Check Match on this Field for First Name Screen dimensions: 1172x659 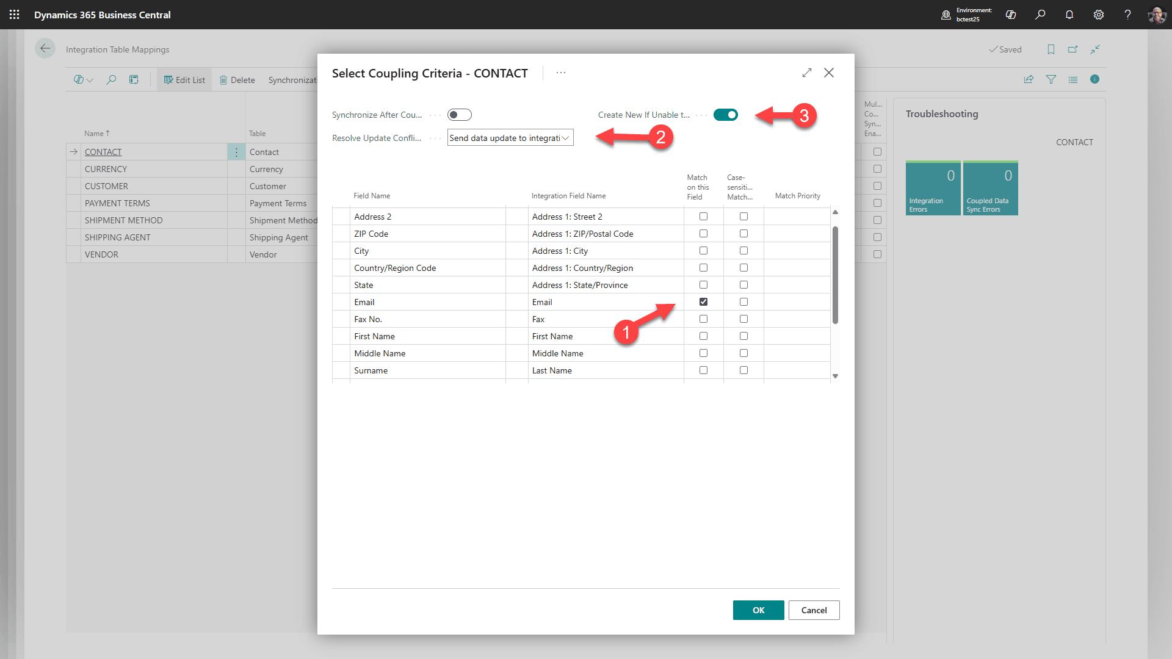tap(703, 336)
